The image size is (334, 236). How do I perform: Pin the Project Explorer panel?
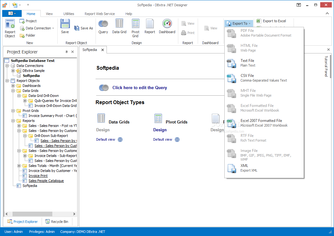(66, 52)
